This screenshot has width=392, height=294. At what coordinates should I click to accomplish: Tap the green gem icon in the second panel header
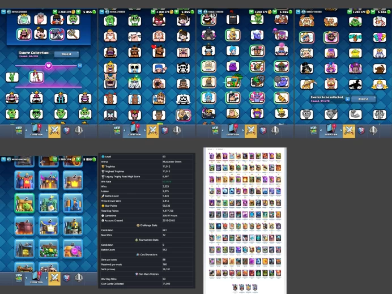click(x=192, y=12)
